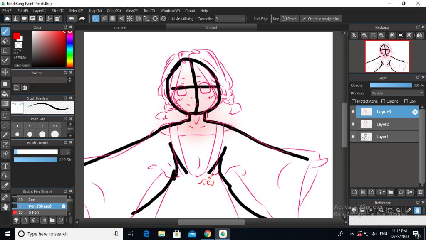Select the Move tool
This screenshot has height=240, width=426.
click(x=5, y=72)
